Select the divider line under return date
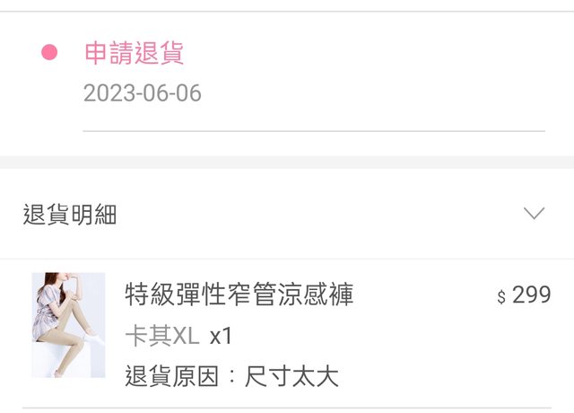574x413 pixels. coord(314,130)
